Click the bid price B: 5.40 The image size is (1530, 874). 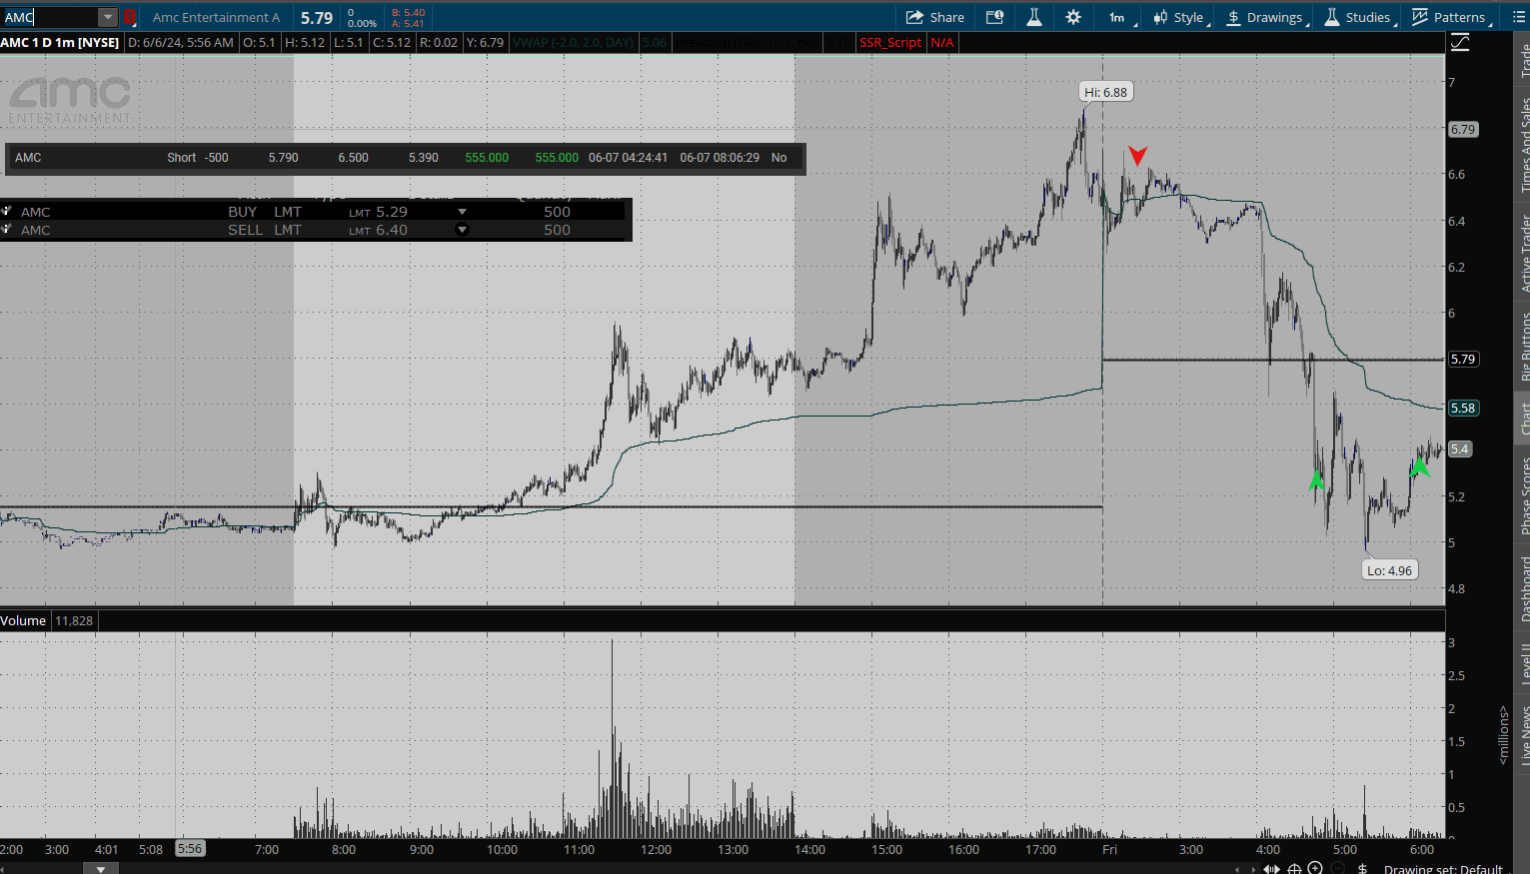coord(409,13)
